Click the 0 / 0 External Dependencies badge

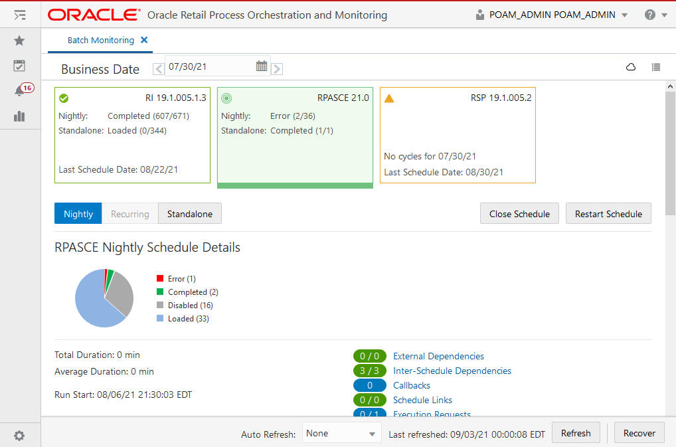369,356
